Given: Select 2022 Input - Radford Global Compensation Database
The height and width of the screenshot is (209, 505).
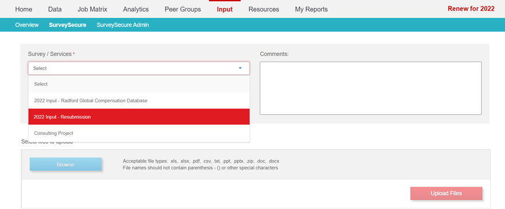Looking at the screenshot, I should tap(139, 100).
